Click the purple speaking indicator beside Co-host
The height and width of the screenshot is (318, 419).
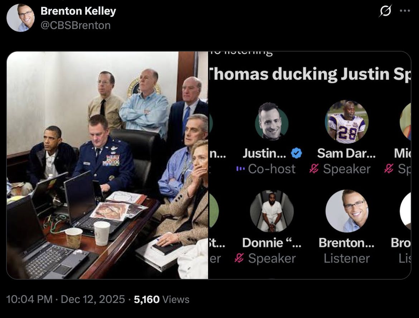(x=241, y=169)
